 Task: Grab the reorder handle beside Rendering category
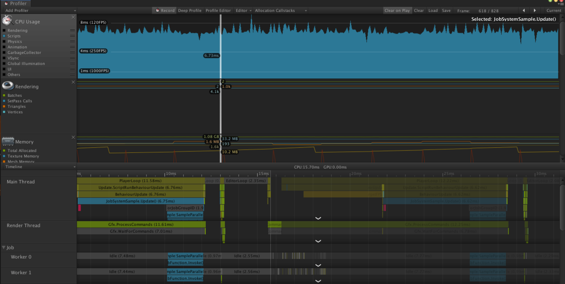(72, 31)
